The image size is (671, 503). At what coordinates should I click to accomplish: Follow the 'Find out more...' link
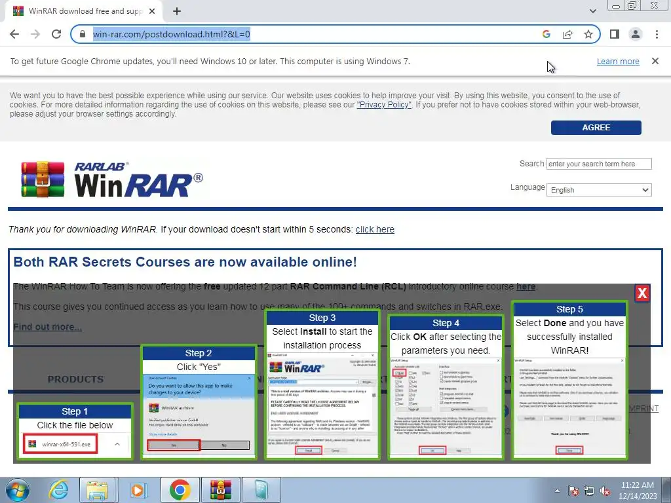[47, 327]
